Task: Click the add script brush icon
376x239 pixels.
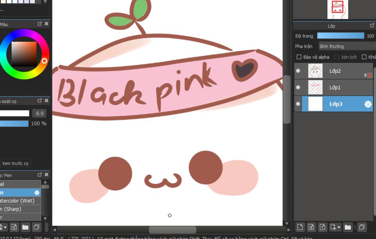Action: point(14,227)
